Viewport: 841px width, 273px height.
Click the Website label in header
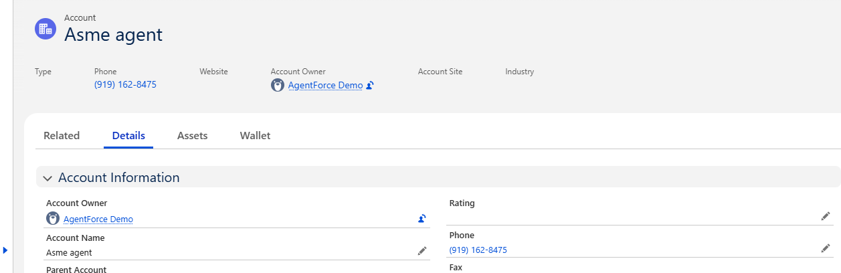coord(213,72)
